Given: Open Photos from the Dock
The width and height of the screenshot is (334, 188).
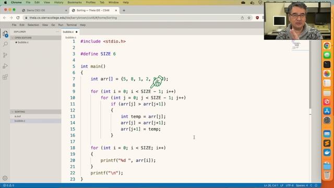Looking at the screenshot, I should click(x=327, y=74).
